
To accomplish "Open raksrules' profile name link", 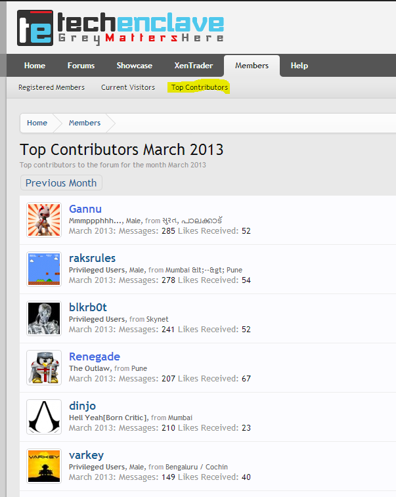I will click(x=92, y=258).
